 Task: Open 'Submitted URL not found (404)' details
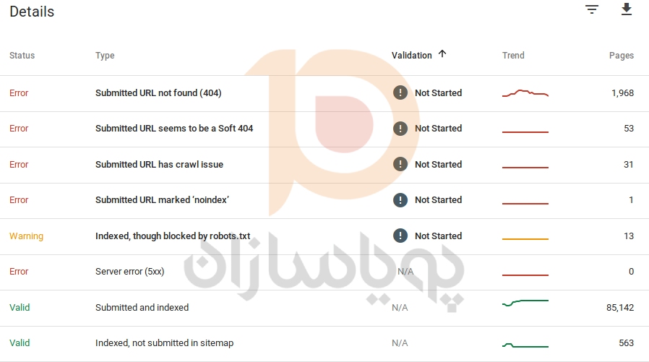(168, 93)
